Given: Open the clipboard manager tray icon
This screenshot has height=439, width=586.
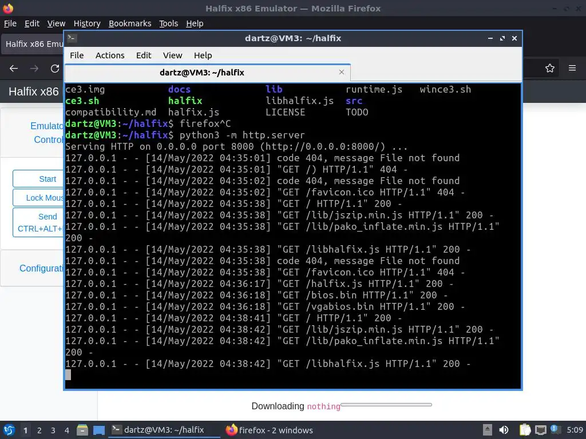Looking at the screenshot, I should point(525,430).
